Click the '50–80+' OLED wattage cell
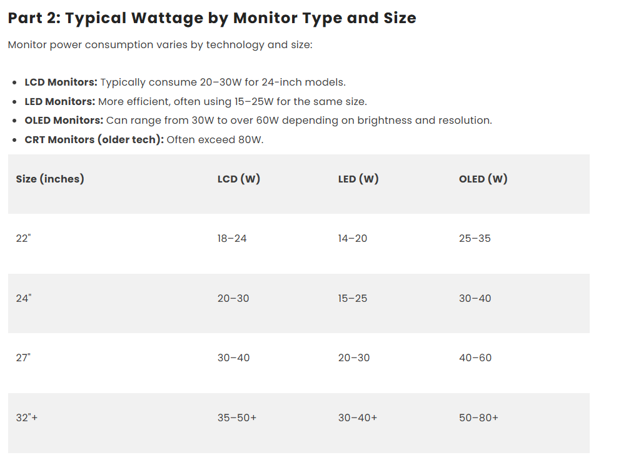The width and height of the screenshot is (626, 465). pos(478,418)
